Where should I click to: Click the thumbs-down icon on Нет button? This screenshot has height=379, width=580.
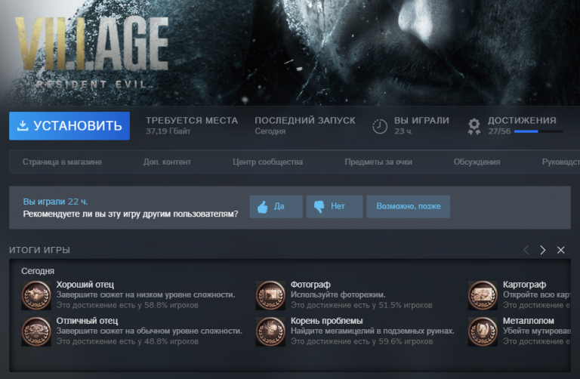[319, 207]
